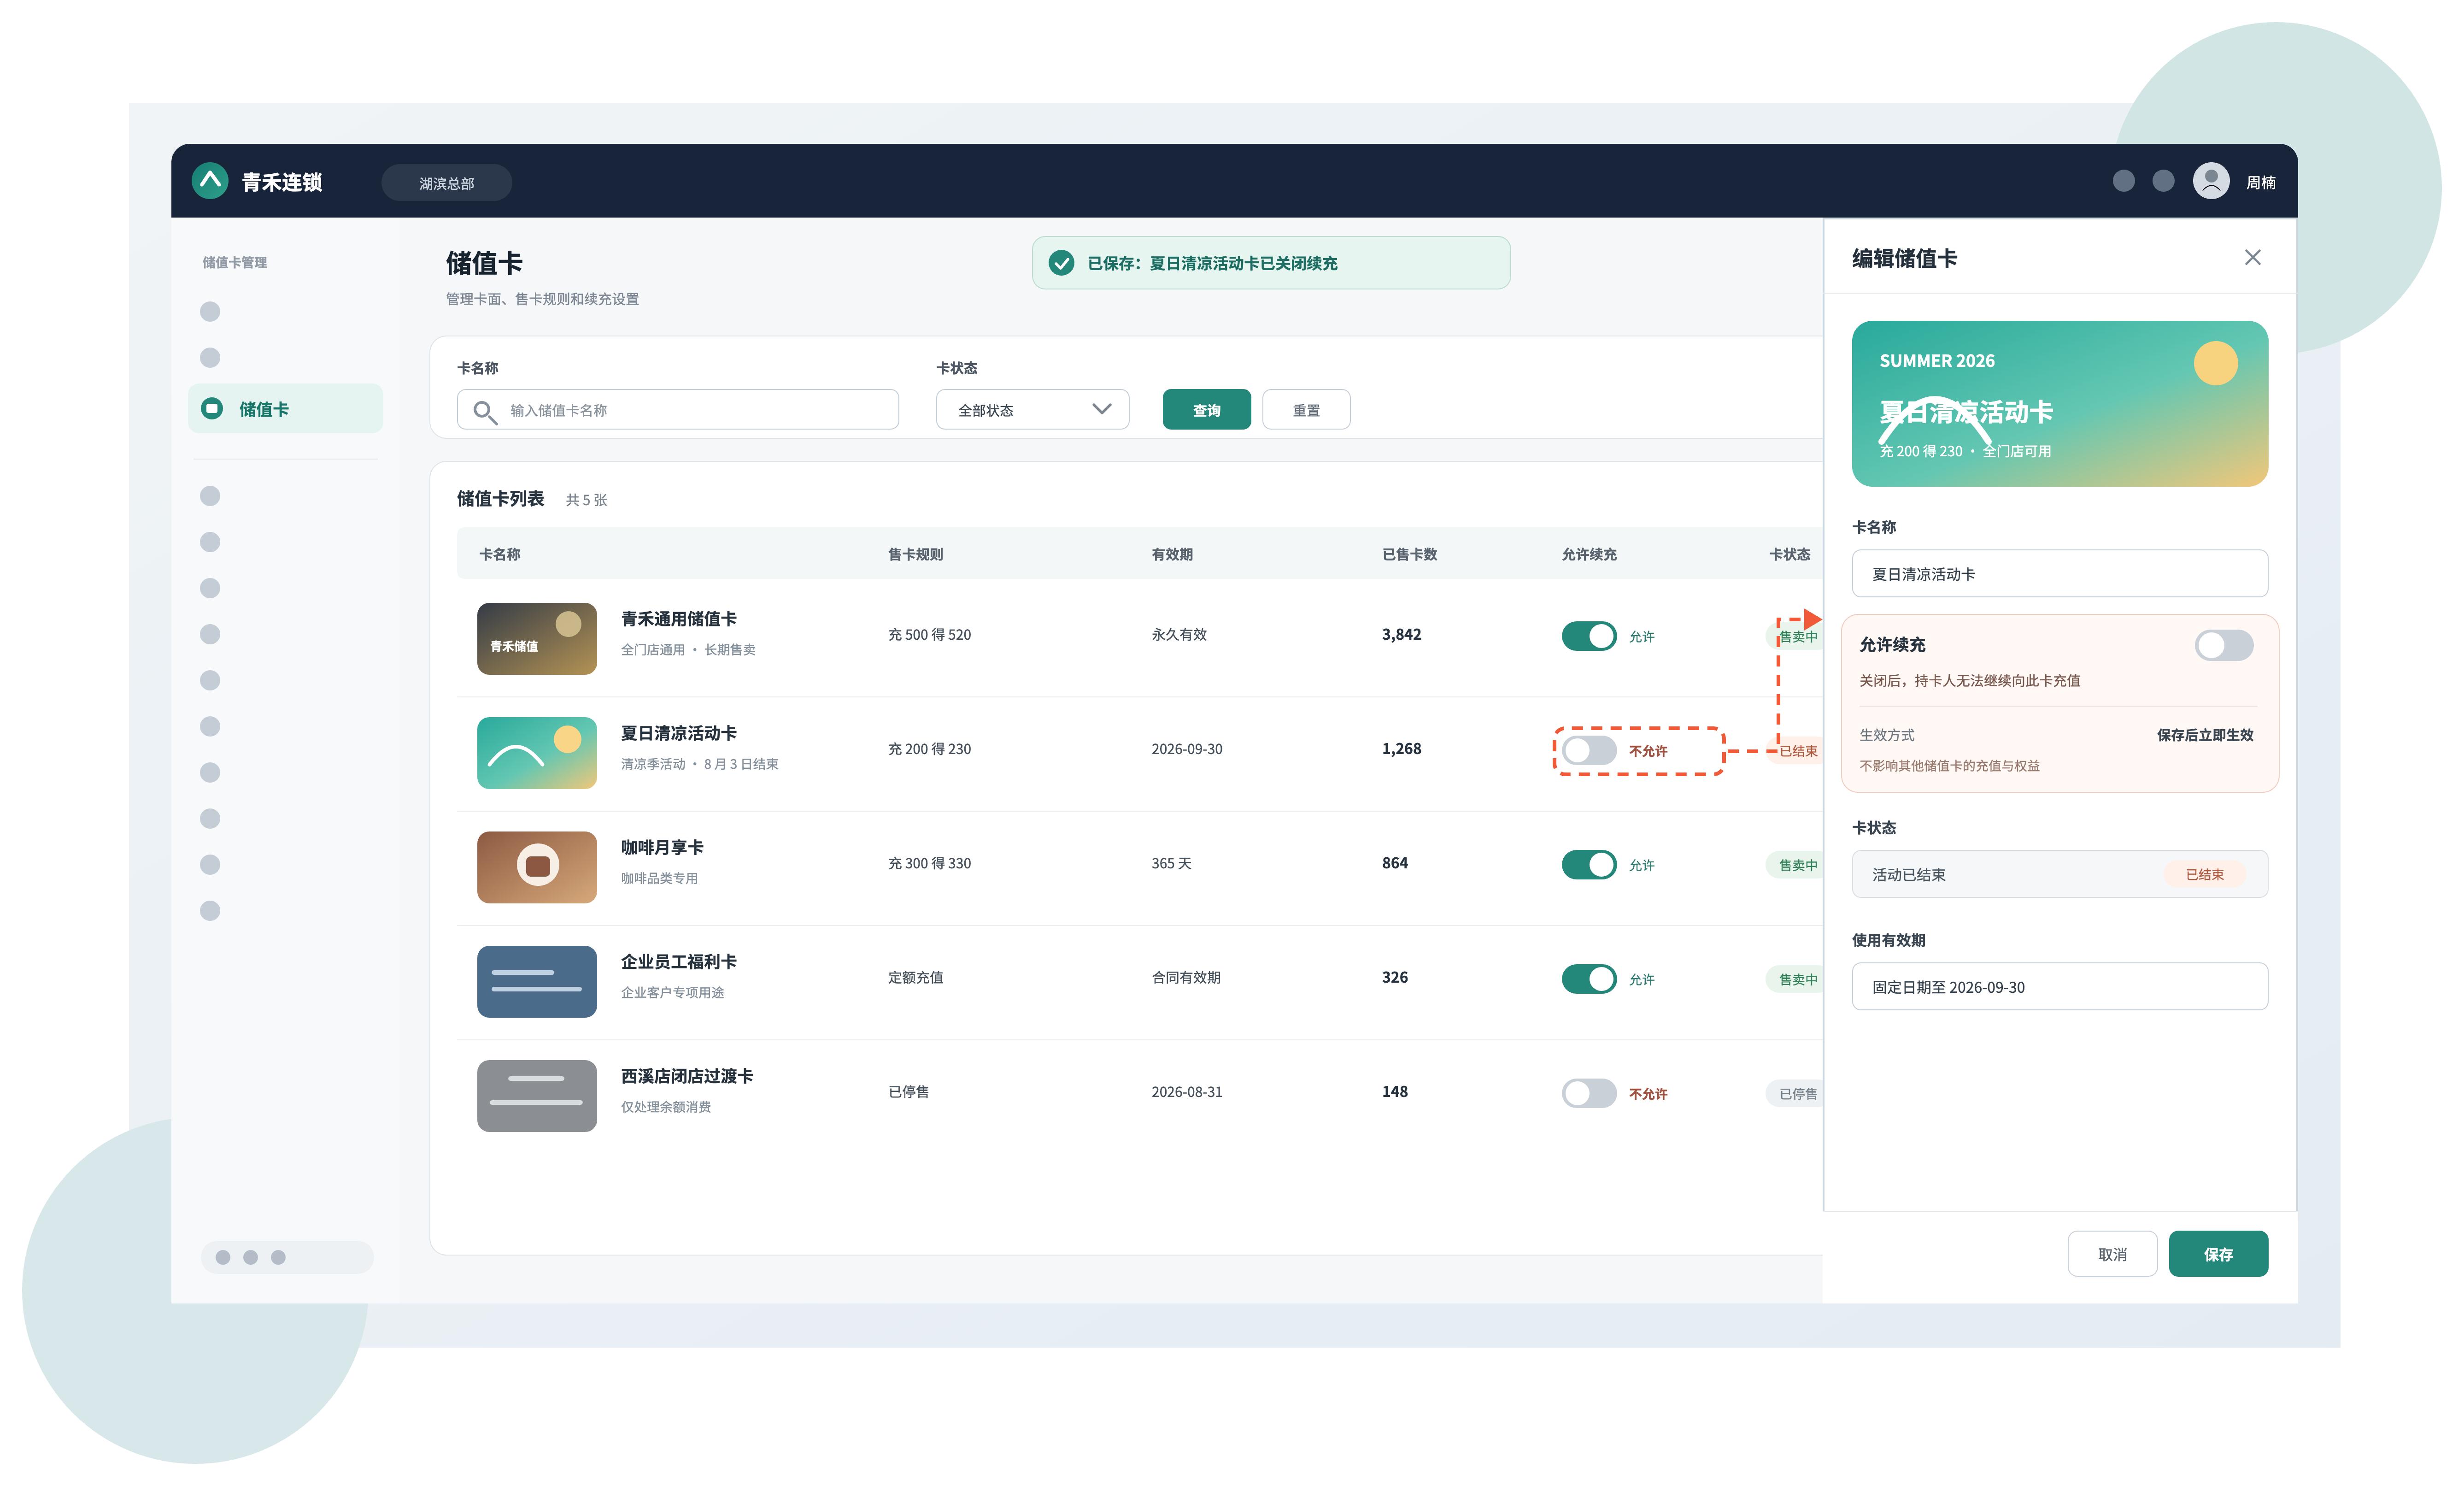Click the 永久有效 validity cell

1179,634
